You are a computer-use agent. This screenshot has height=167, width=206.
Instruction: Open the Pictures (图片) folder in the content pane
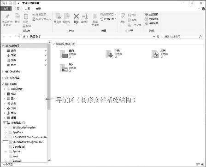[68, 67]
